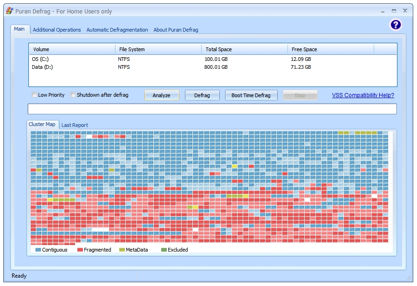Open the VSS Compatibility Help link
This screenshot has width=417, height=286.
[363, 95]
